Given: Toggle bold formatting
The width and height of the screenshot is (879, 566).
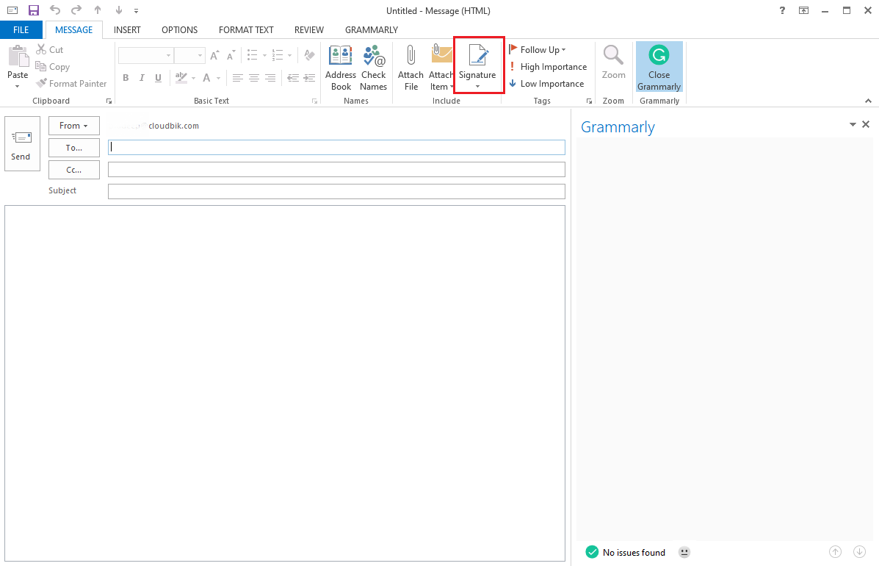Looking at the screenshot, I should 126,77.
